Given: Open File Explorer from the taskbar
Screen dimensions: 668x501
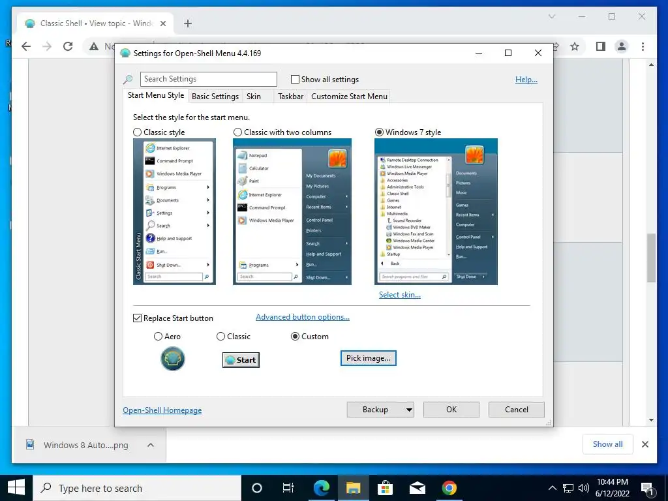Looking at the screenshot, I should coord(353,488).
